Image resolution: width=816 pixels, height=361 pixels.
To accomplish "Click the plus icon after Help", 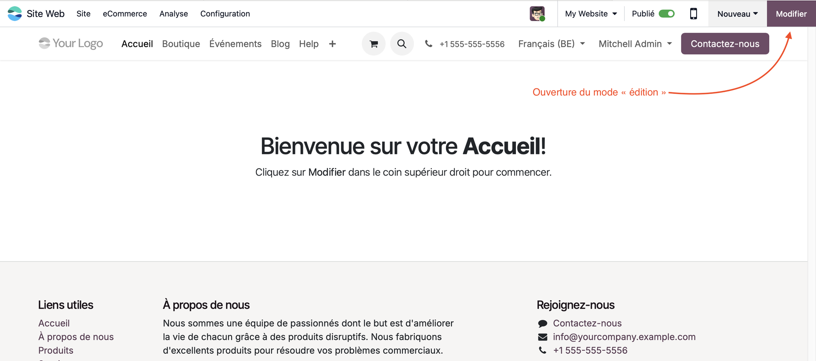I will point(332,44).
